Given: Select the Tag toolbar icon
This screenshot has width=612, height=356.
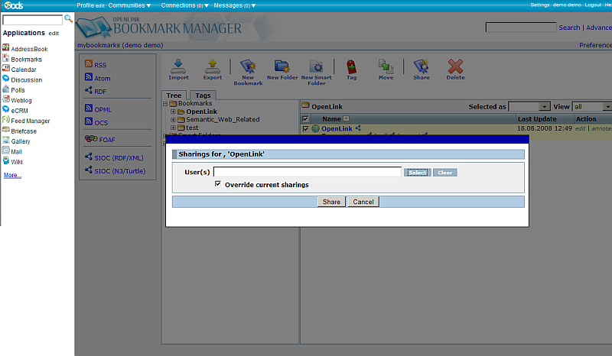Looking at the screenshot, I should 351,67.
